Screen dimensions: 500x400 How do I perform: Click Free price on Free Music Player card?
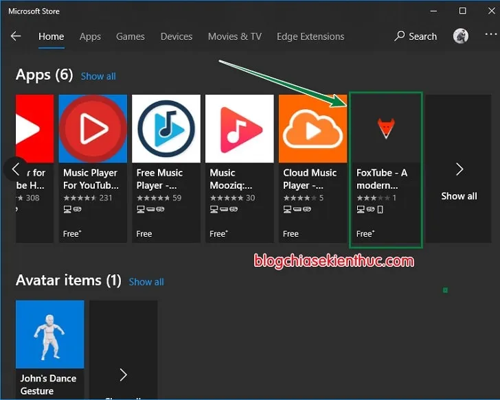[144, 234]
